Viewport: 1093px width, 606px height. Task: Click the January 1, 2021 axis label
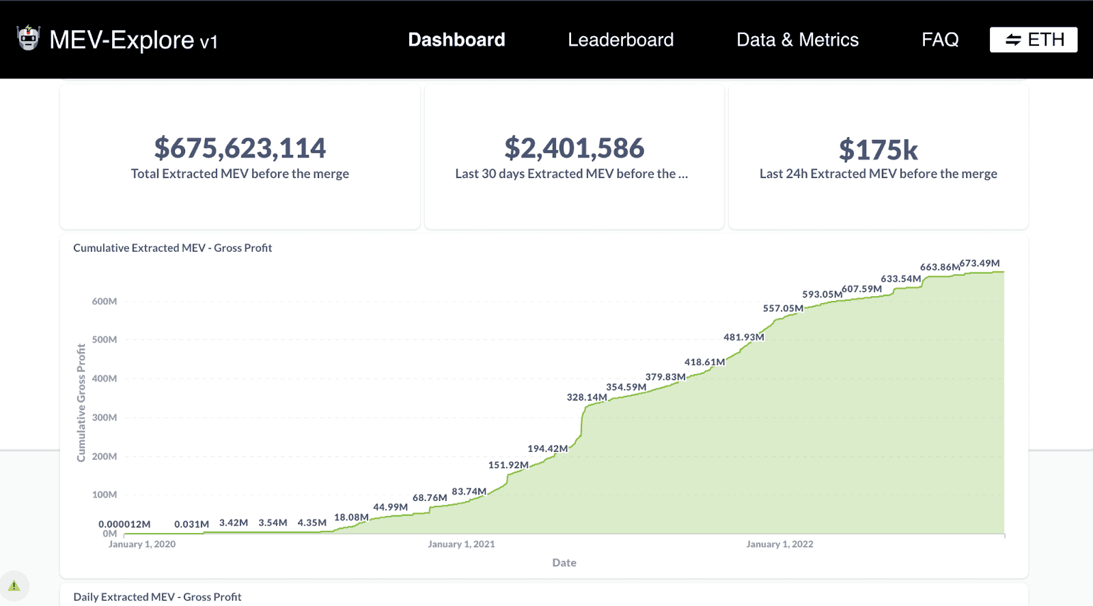[x=461, y=544]
